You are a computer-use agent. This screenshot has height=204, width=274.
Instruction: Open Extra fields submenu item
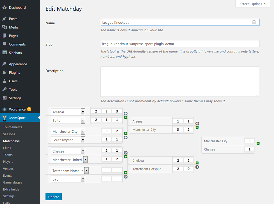[x=11, y=189]
